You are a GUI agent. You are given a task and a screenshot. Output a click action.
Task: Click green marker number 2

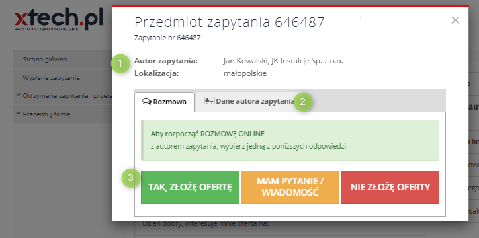point(302,102)
